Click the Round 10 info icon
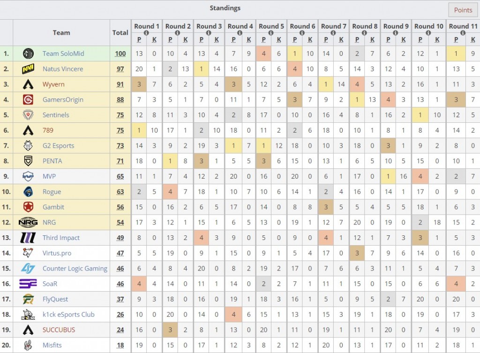Viewport: 480px width, 353px height. (428, 33)
